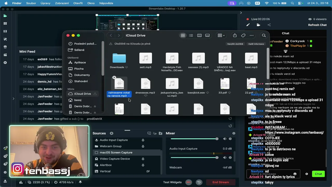Mute Audio Input Capture via speaker icon
Screen dimensions: 332x187
point(225,158)
